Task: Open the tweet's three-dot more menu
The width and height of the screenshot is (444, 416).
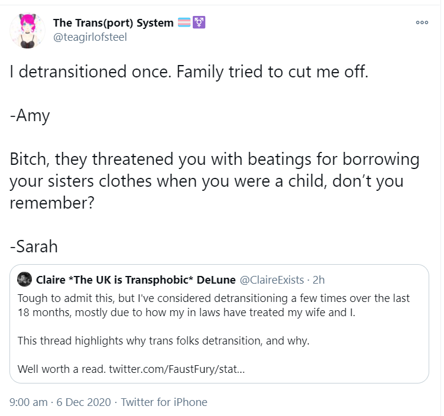Action: pos(422,22)
